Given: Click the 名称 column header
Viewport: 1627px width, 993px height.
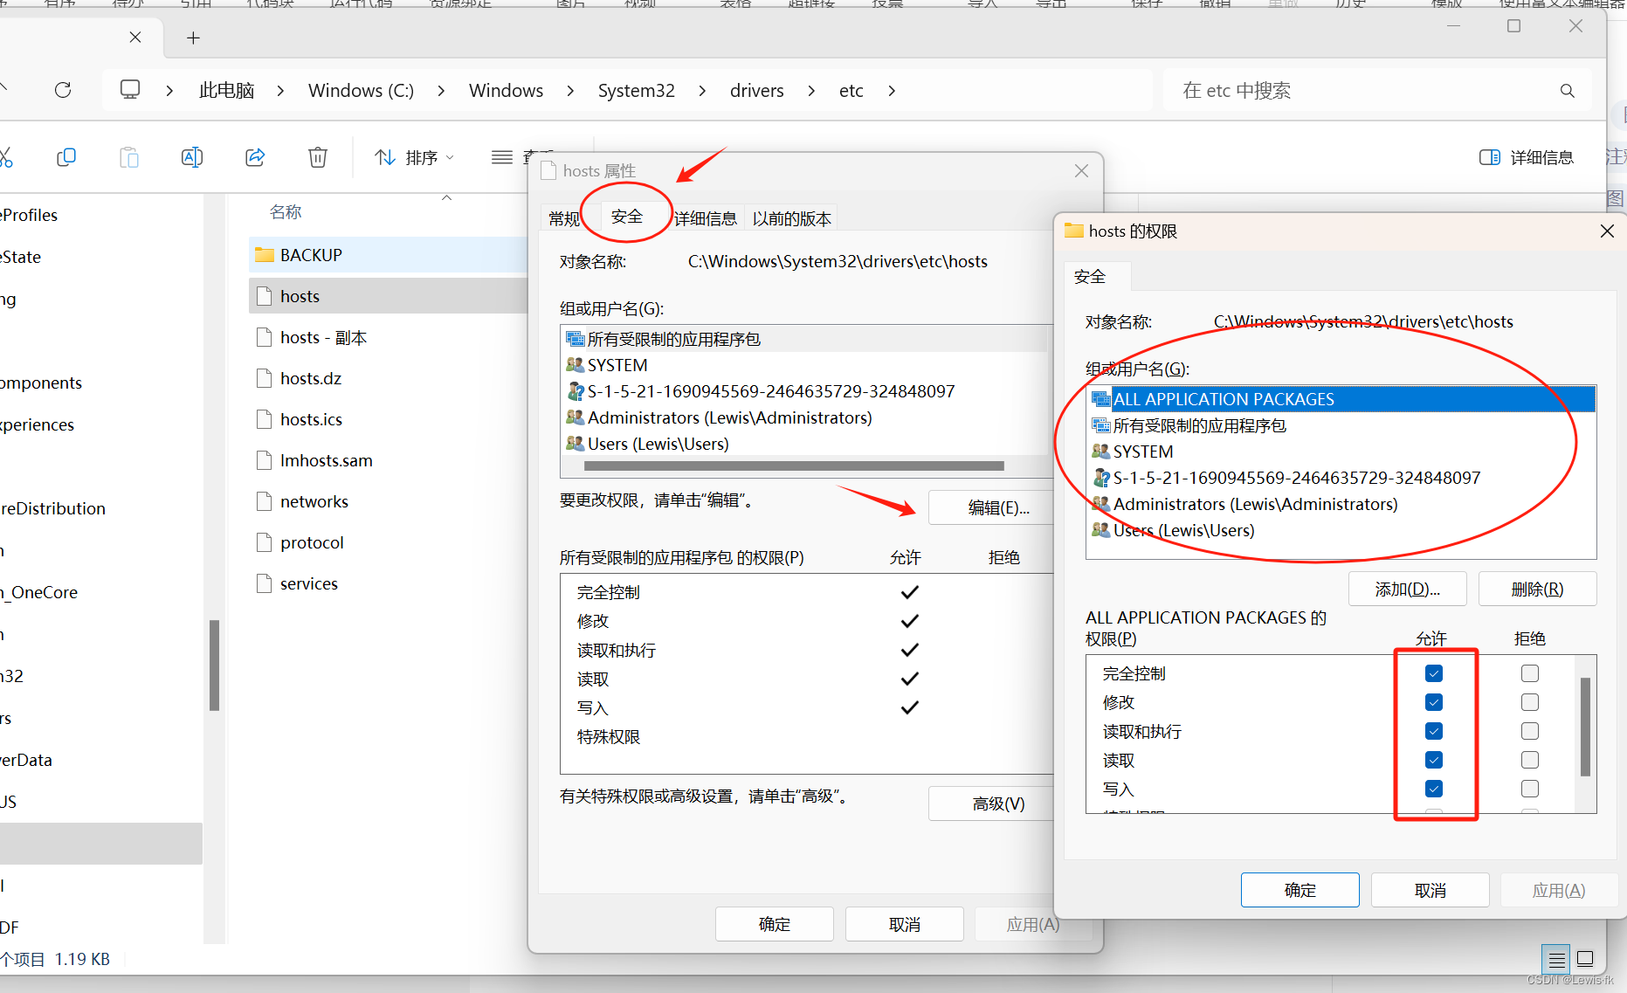Looking at the screenshot, I should pos(286,212).
